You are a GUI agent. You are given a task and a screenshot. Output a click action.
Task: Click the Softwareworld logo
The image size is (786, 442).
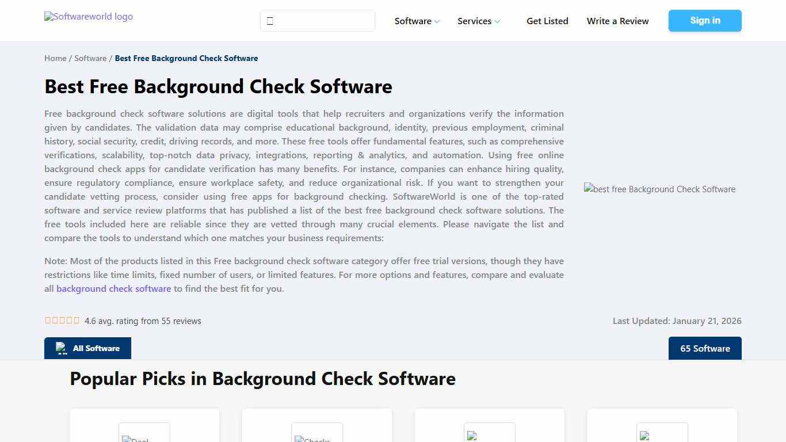(x=88, y=17)
